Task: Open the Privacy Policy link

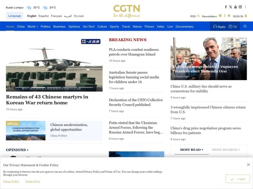Action: coord(11,181)
